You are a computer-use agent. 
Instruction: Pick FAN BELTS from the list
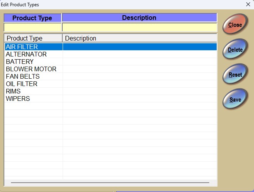[x=23, y=76]
